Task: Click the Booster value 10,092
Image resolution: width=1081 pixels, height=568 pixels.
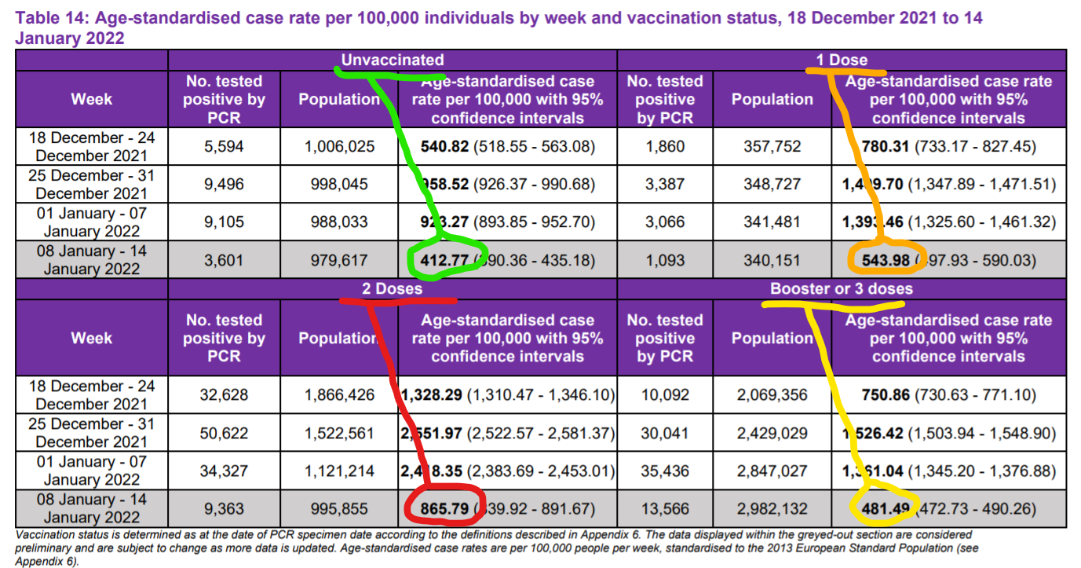Action: point(665,395)
